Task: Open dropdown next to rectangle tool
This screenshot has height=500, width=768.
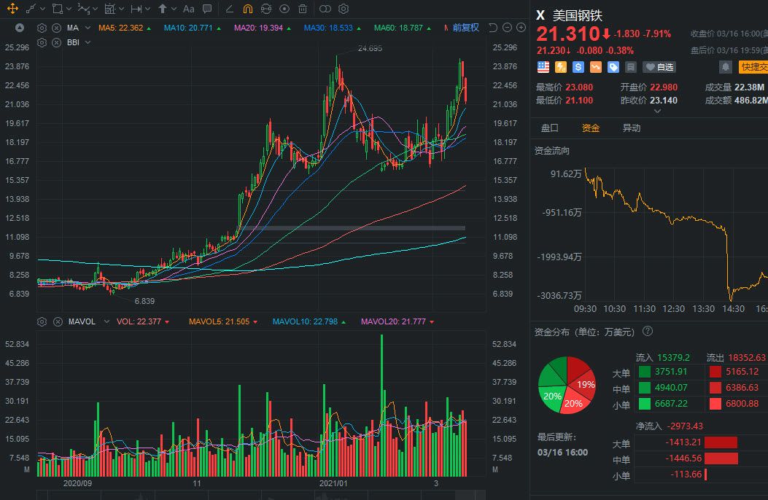Action: pyautogui.click(x=69, y=9)
